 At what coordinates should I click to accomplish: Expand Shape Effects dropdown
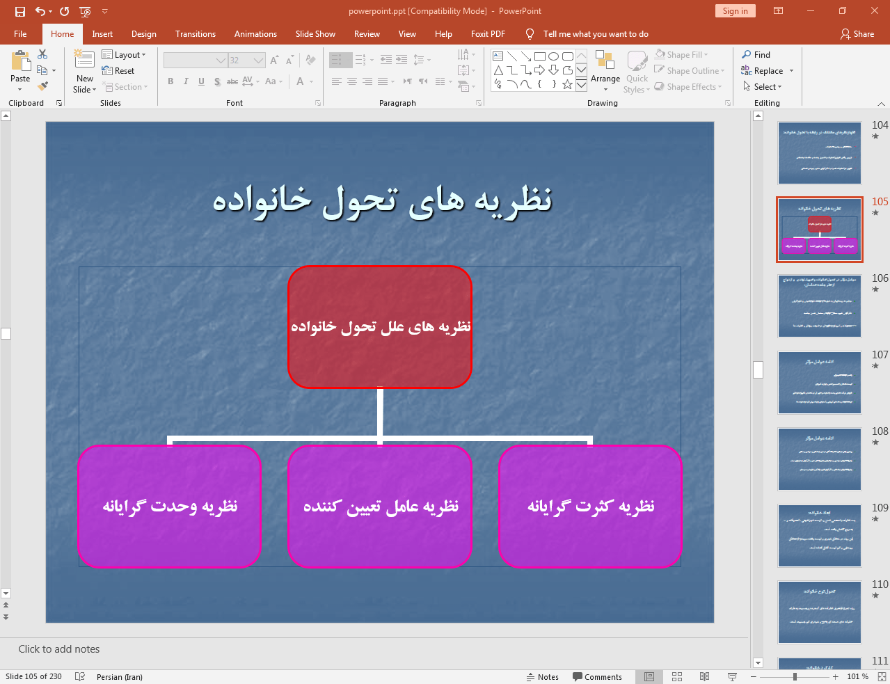688,87
